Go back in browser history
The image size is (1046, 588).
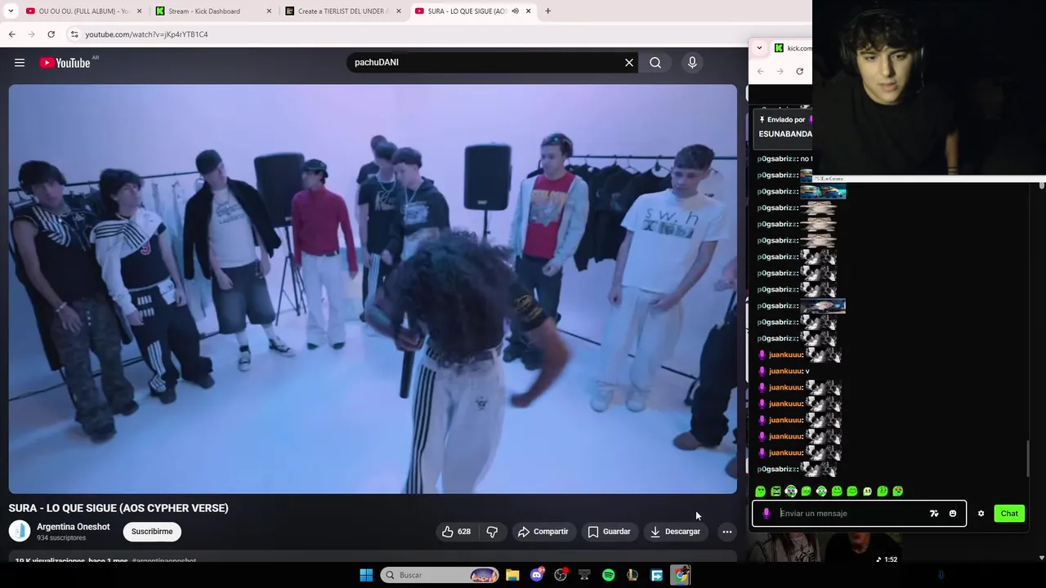[x=11, y=34]
